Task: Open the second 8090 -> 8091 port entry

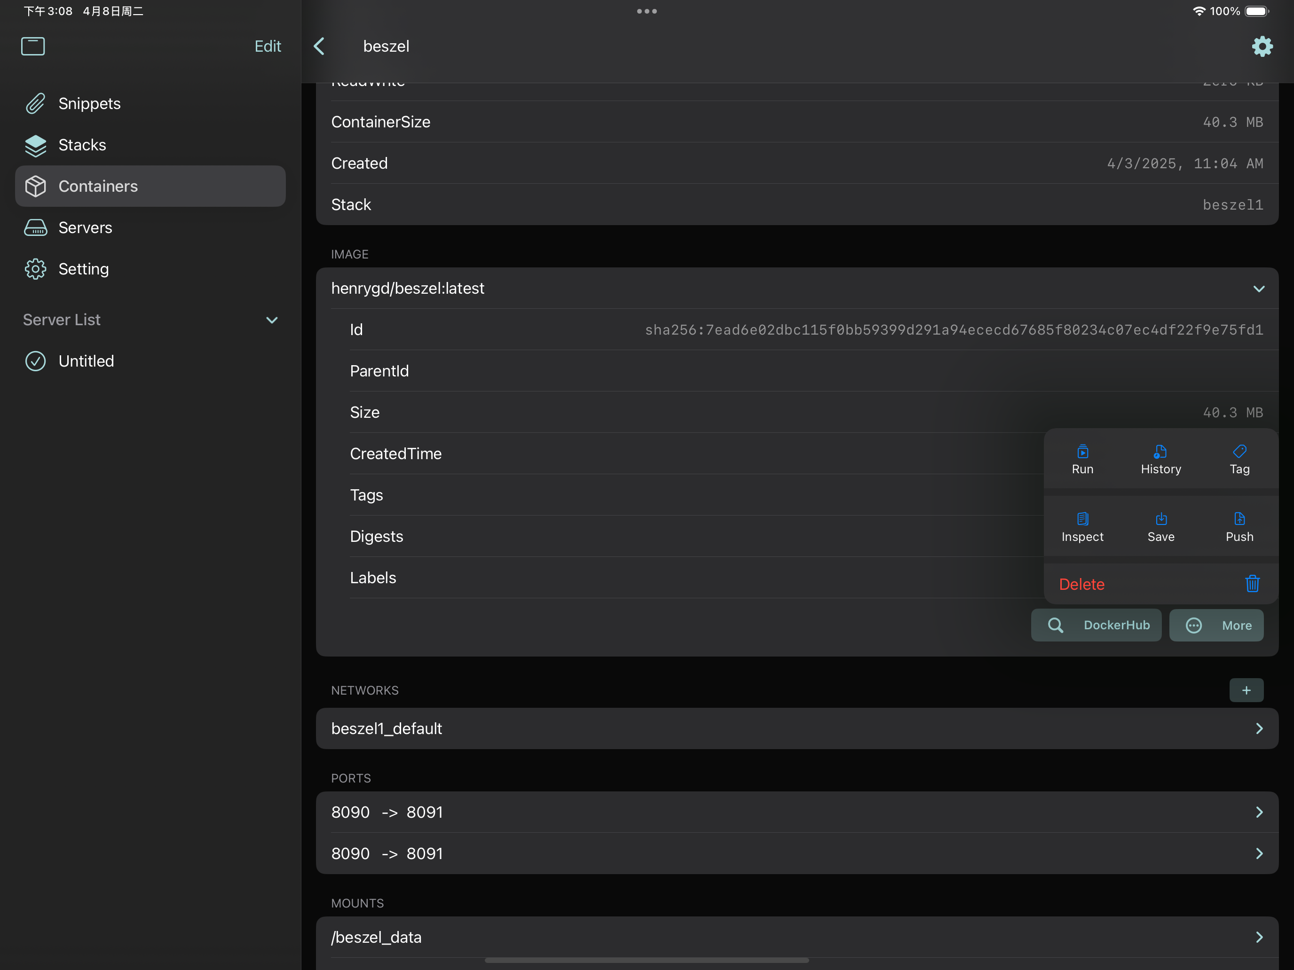Action: (797, 853)
